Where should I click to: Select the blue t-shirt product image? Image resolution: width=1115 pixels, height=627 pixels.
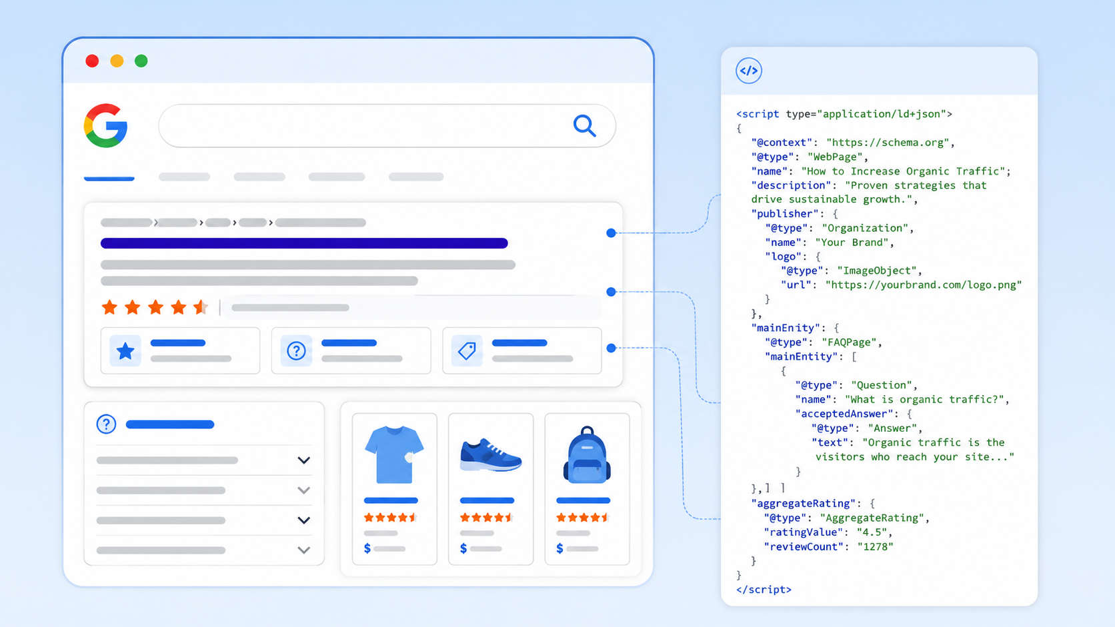[394, 454]
